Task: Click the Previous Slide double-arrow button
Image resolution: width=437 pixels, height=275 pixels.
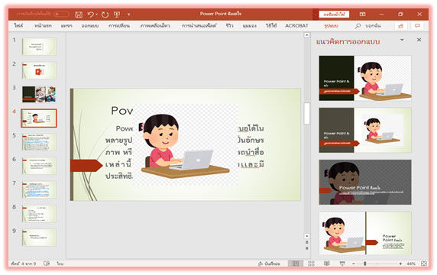Action: (x=307, y=242)
